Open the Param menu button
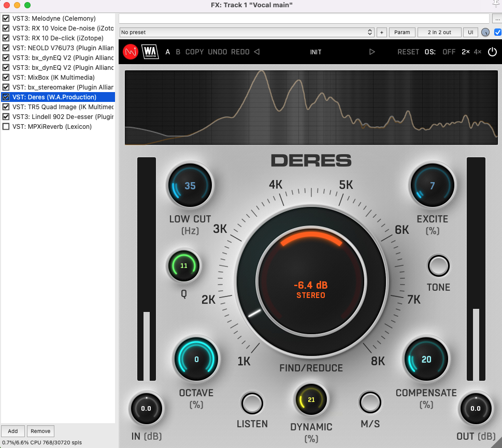Screen dimensions: 502x448 (x=402, y=32)
